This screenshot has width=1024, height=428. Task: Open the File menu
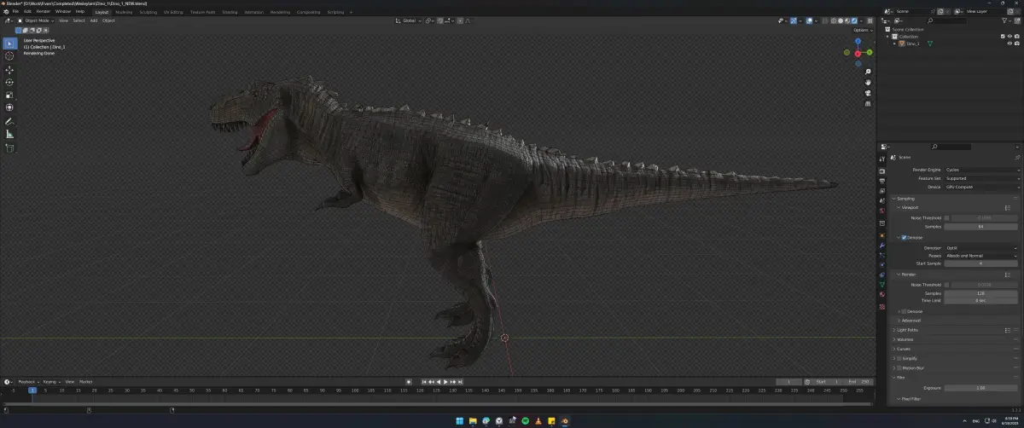point(15,11)
